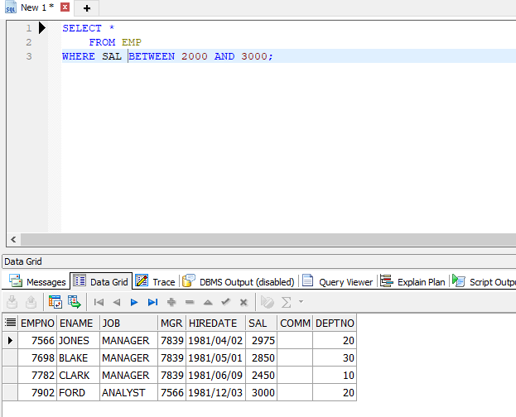This screenshot has width=516, height=417.
Task: Click the post edit checkmark icon
Action: pos(226,301)
